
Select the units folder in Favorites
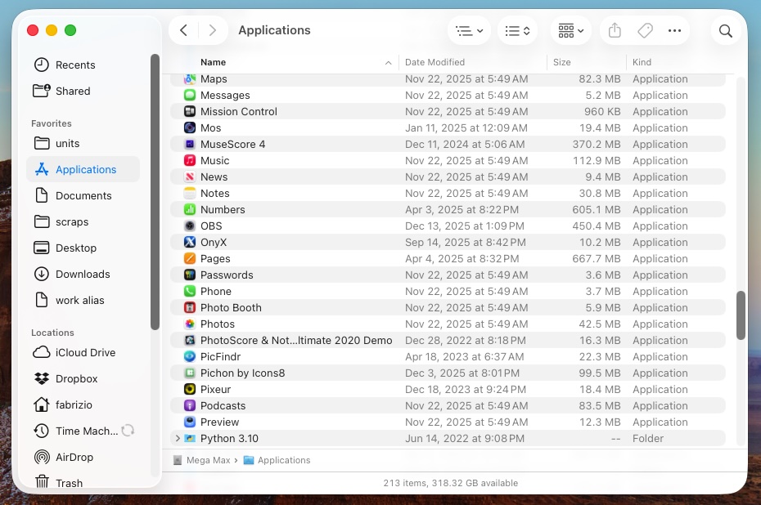click(x=83, y=144)
